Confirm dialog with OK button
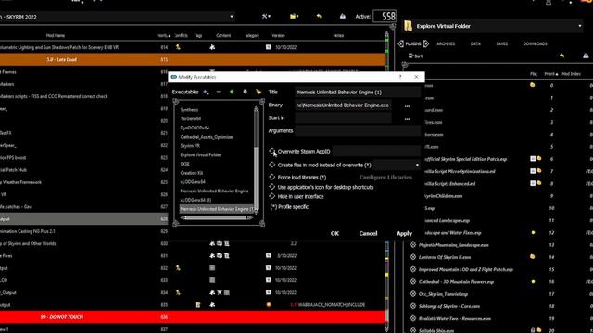This screenshot has height=333, width=593. [x=334, y=233]
